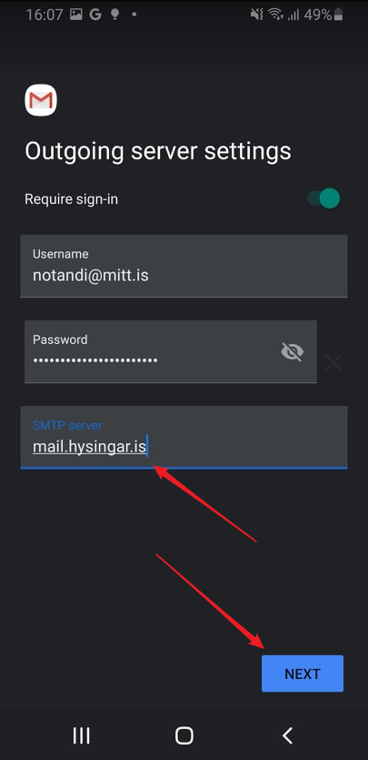Tap the Gmail logo icon

41,100
